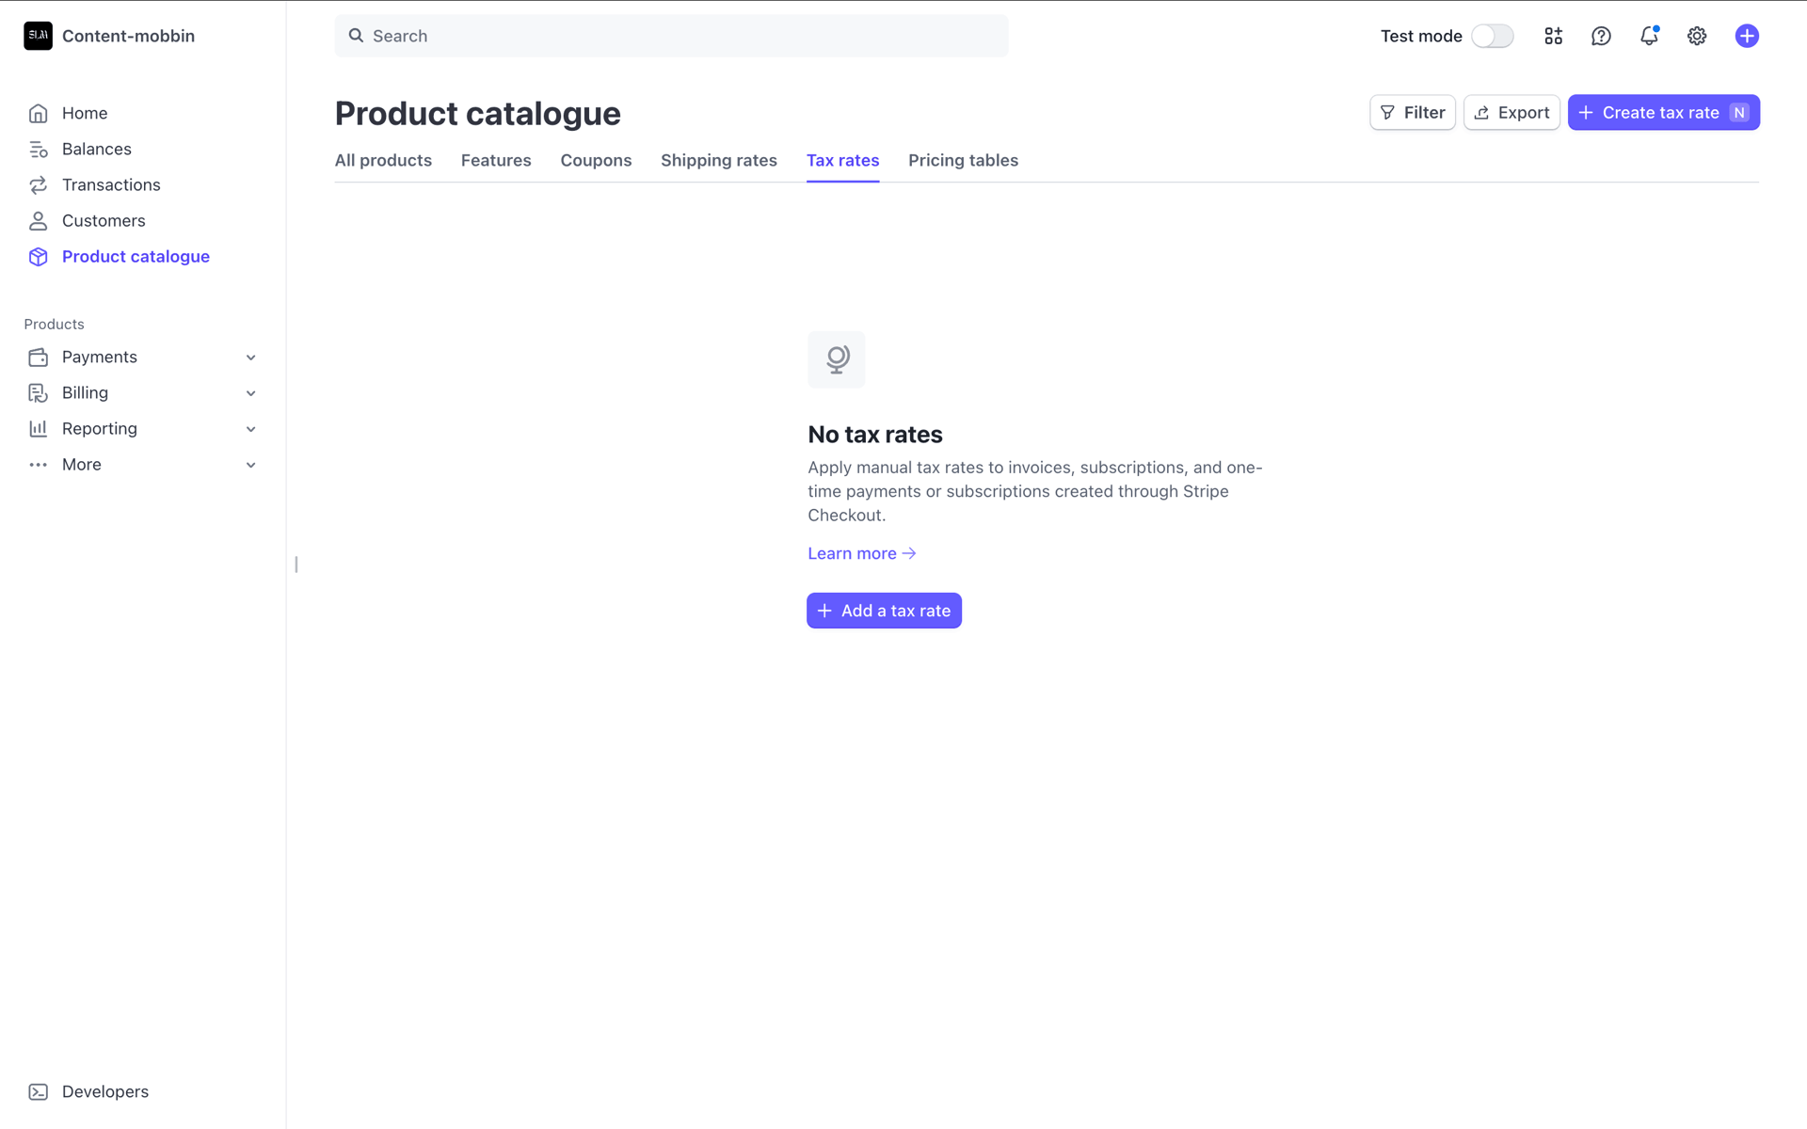This screenshot has height=1129, width=1807.
Task: Click the Export button
Action: (x=1511, y=113)
